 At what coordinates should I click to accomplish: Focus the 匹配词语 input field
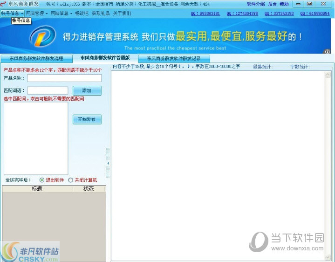click(x=48, y=90)
